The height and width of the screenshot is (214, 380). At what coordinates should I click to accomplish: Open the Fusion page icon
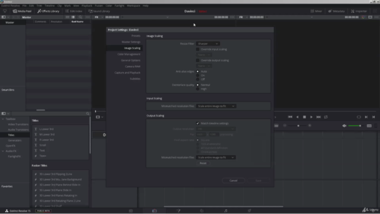click(x=178, y=211)
